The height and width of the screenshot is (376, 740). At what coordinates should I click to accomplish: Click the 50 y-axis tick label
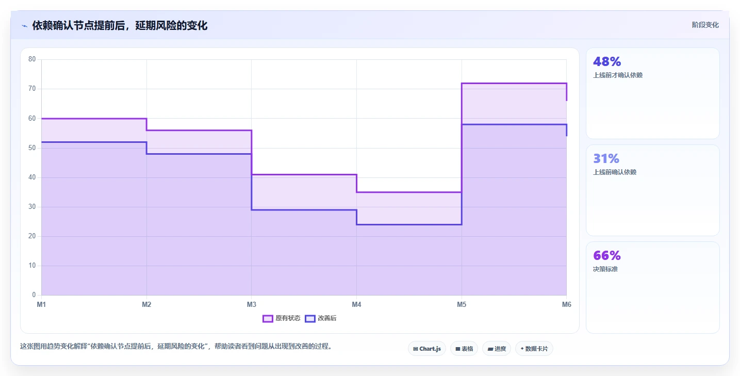32,148
